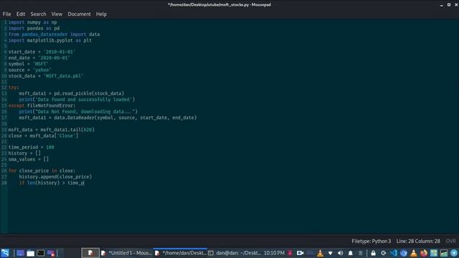The image size is (459, 258).
Task: Click the VLC cone tray icon near clock
Action: coord(321,253)
